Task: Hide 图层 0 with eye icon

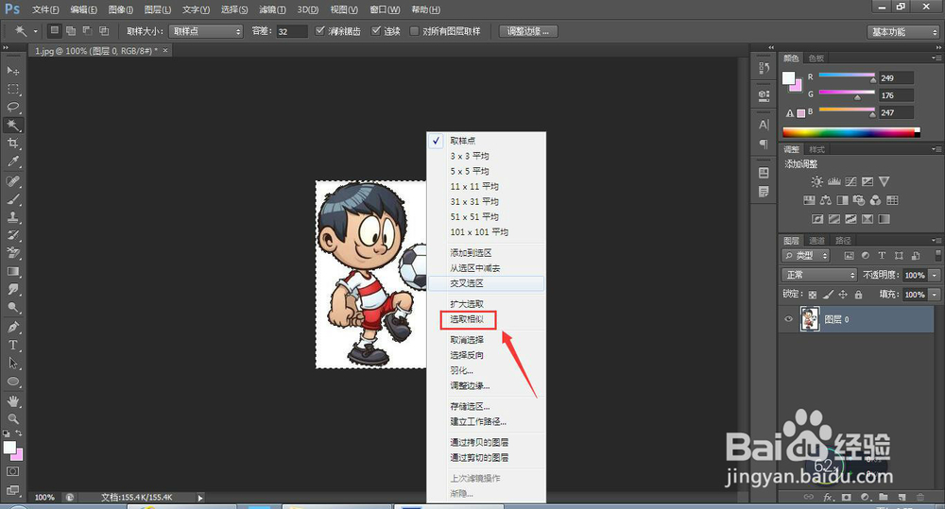Action: pyautogui.click(x=788, y=319)
